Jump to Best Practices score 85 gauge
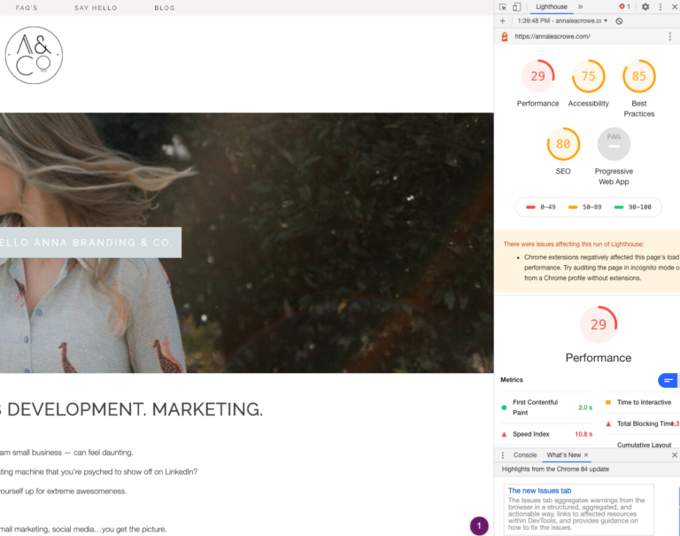 (x=638, y=76)
